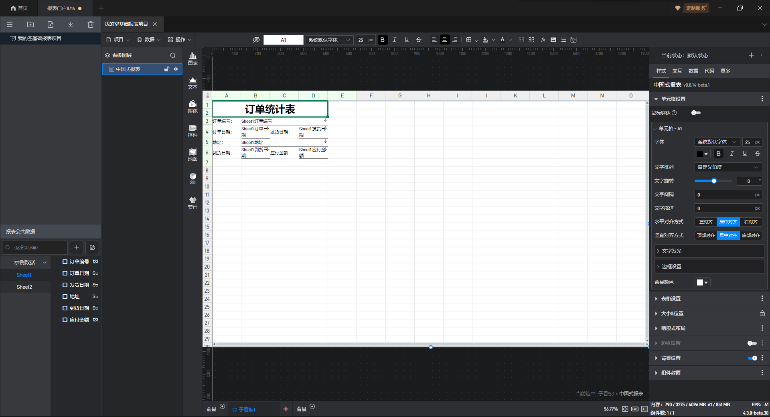The image size is (770, 417).
Task: Click the 媒体 media component icon
Action: pyautogui.click(x=192, y=107)
